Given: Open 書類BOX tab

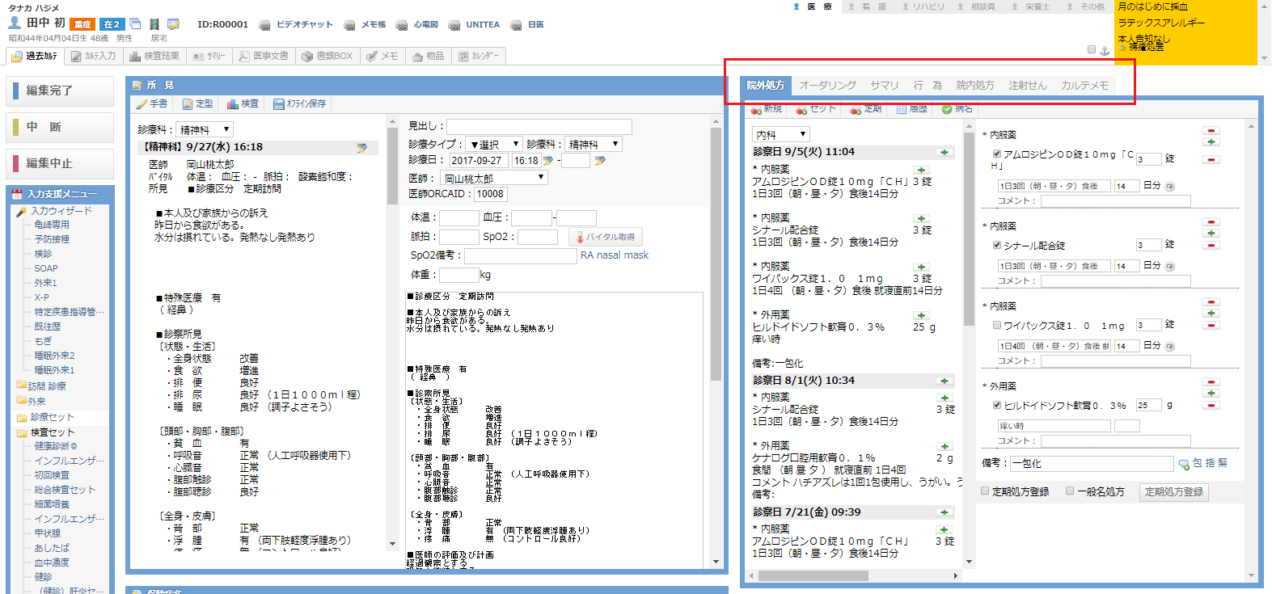Looking at the screenshot, I should coord(327,57).
